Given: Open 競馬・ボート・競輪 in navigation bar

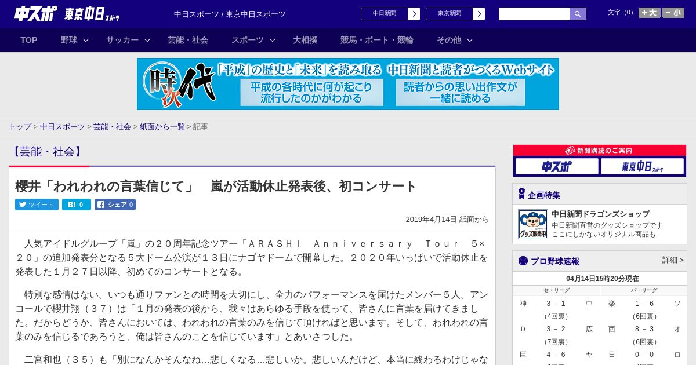Looking at the screenshot, I should tap(377, 40).
